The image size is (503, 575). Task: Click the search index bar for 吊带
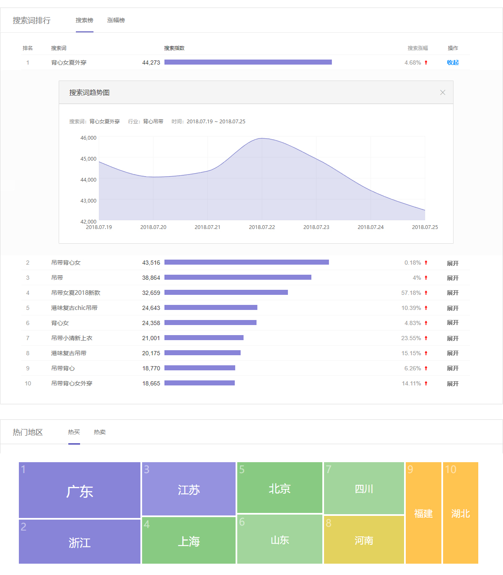point(238,277)
